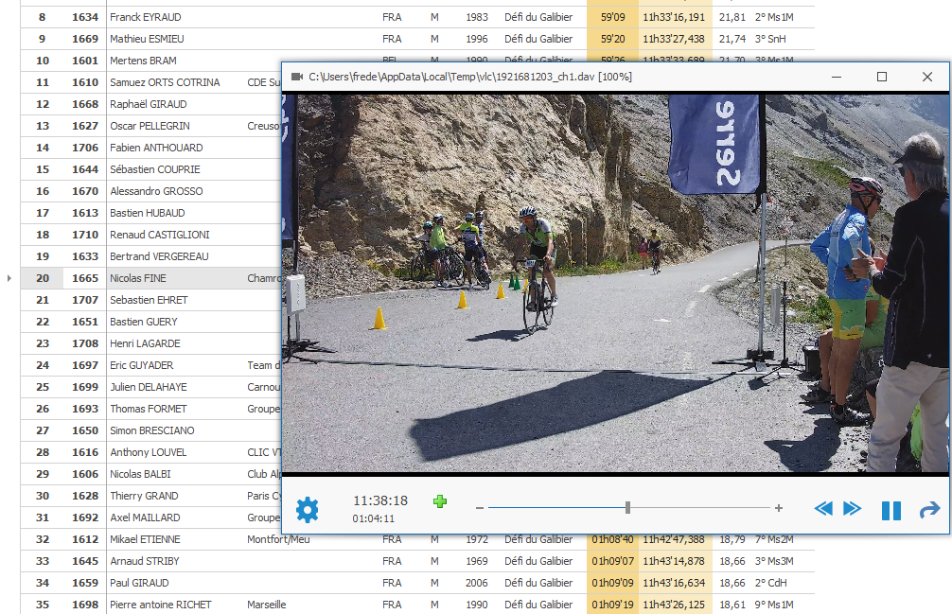This screenshot has height=614, width=952.
Task: Minimize the video player window
Action: (837, 77)
